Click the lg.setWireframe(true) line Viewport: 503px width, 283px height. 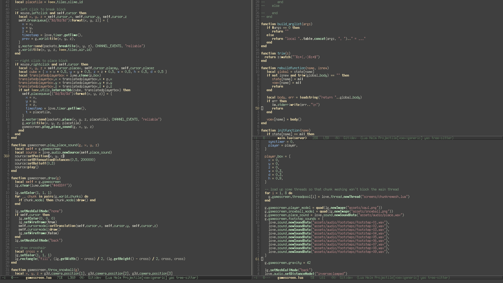point(38,222)
